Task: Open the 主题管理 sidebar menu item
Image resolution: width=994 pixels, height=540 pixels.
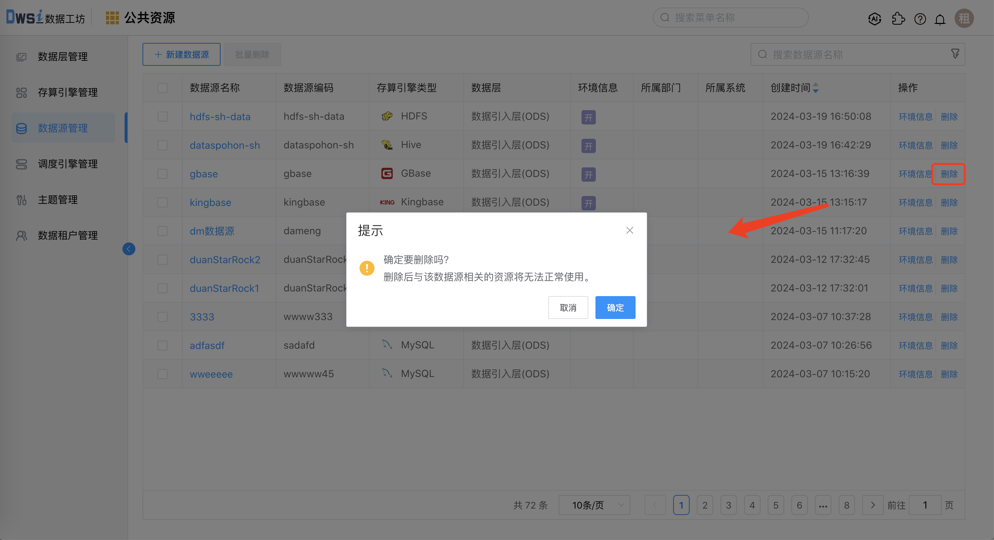Action: (58, 200)
